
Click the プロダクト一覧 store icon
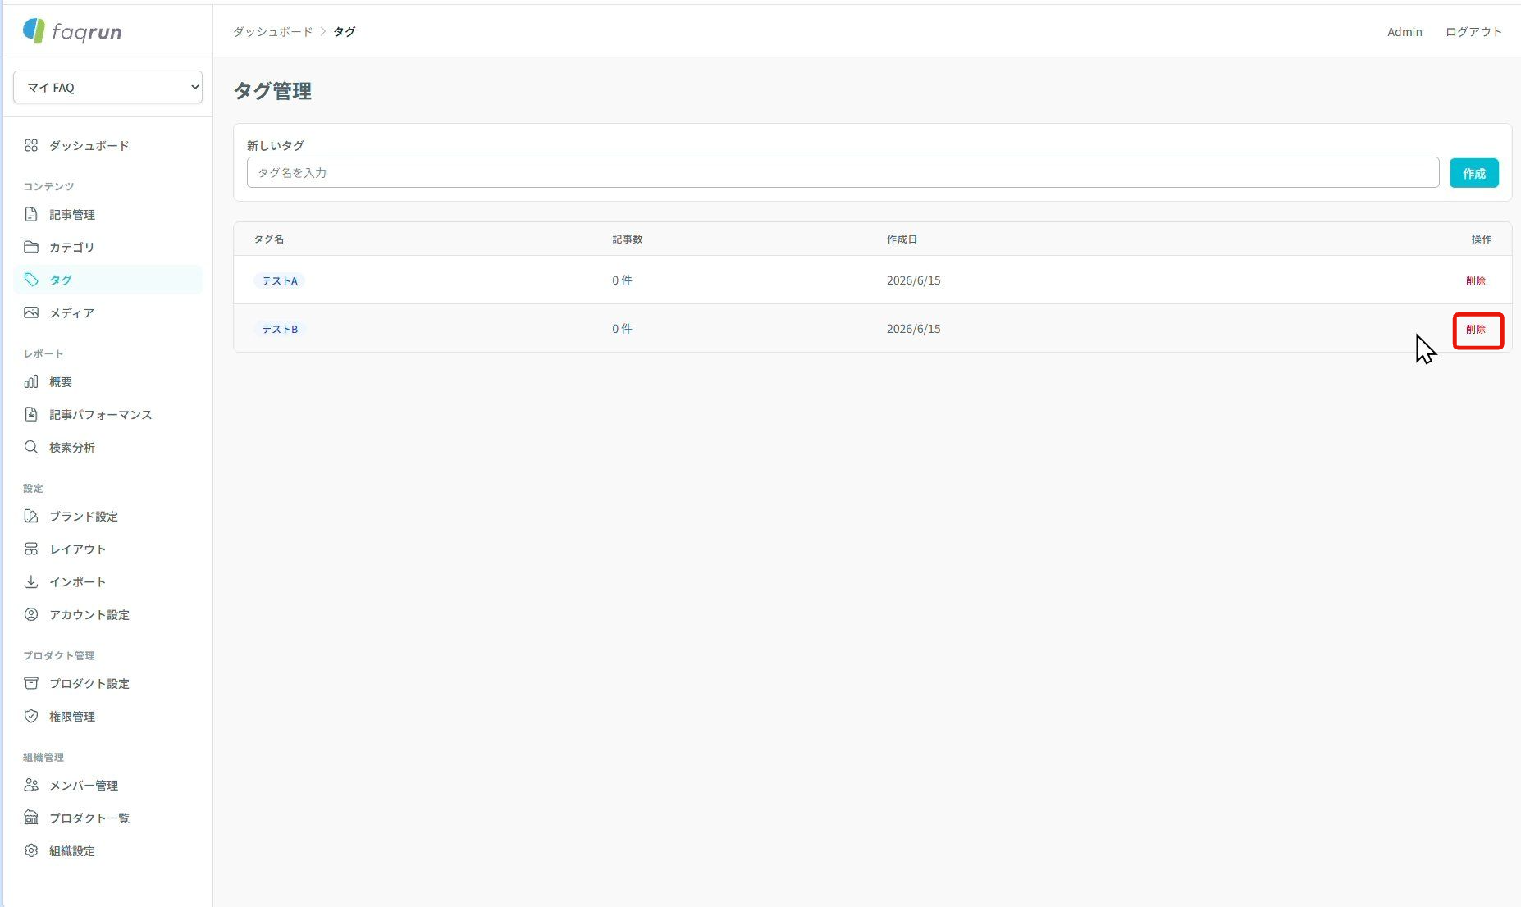click(x=31, y=818)
